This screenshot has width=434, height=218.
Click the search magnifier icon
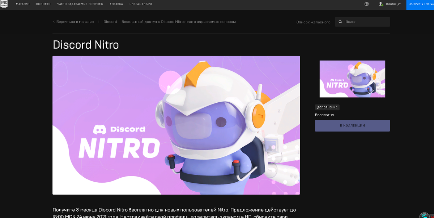pyautogui.click(x=340, y=22)
